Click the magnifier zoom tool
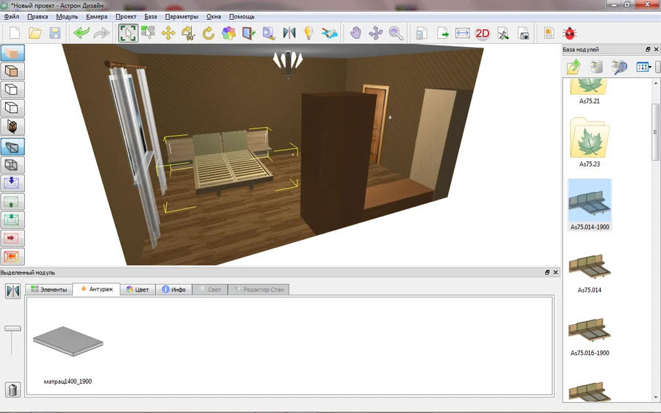Viewport: 661px width, 413px height. click(x=396, y=33)
